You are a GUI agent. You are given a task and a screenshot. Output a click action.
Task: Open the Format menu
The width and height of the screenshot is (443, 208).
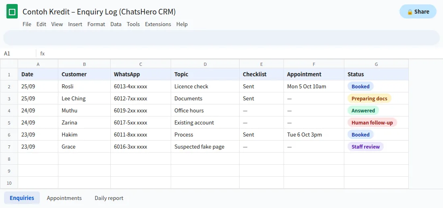[96, 24]
